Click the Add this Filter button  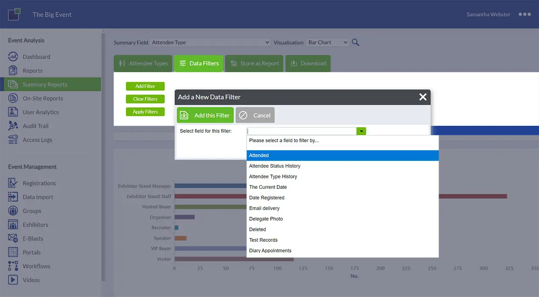(205, 115)
